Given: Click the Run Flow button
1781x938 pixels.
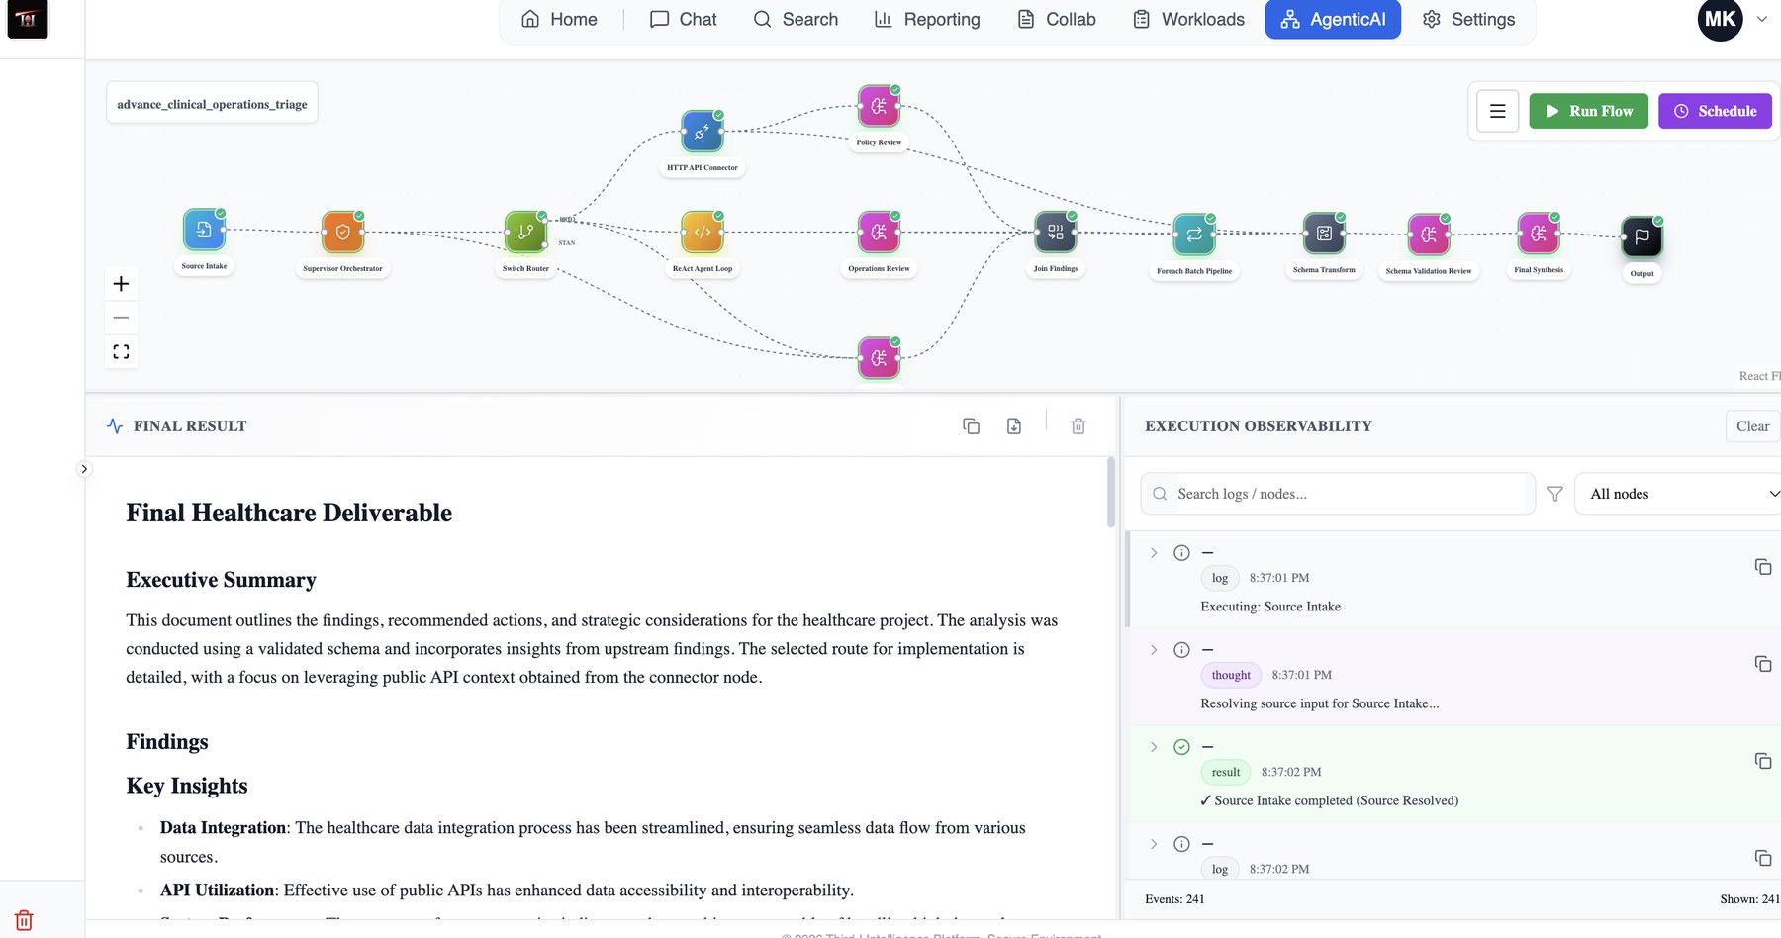Looking at the screenshot, I should (x=1588, y=111).
